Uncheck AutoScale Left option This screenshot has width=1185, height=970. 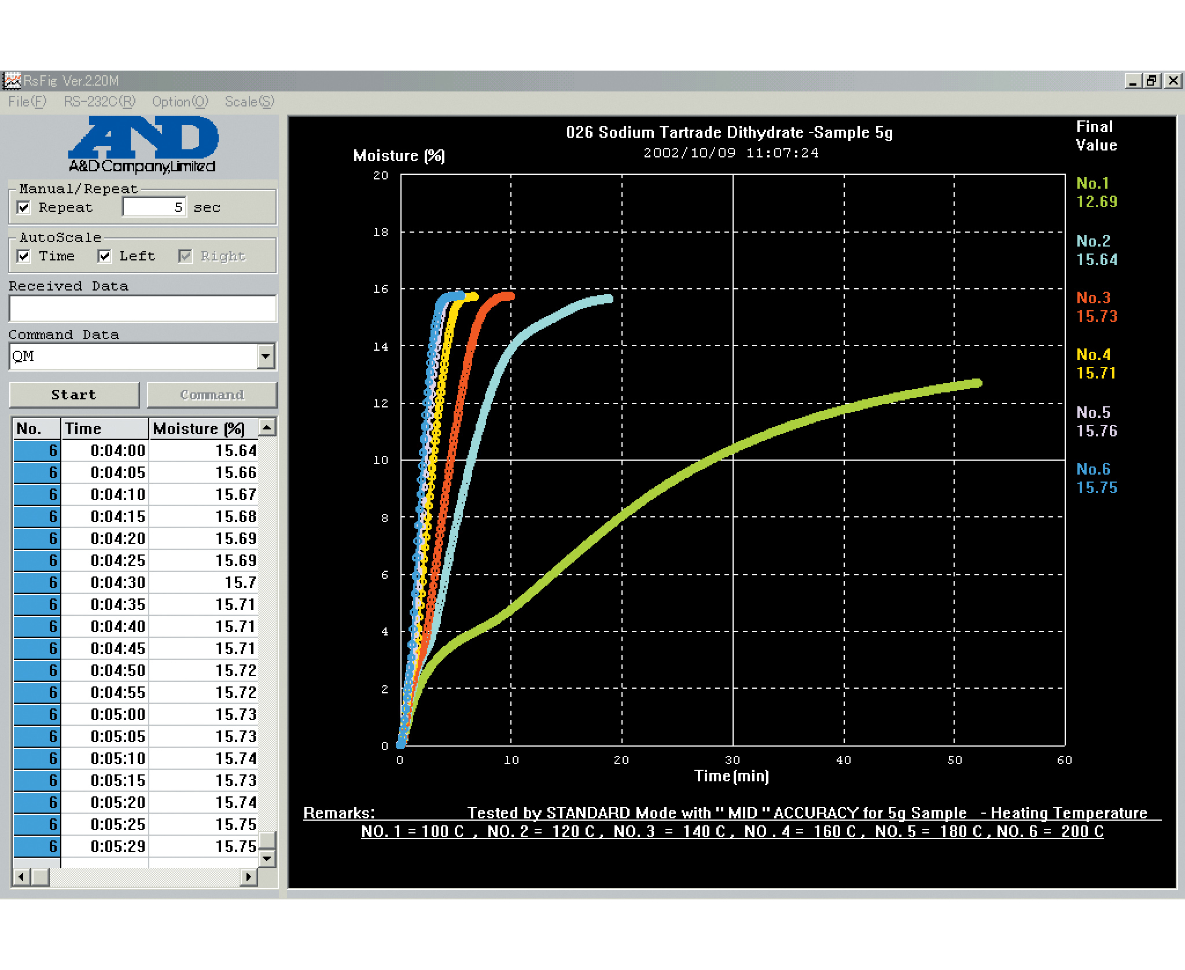click(x=104, y=256)
